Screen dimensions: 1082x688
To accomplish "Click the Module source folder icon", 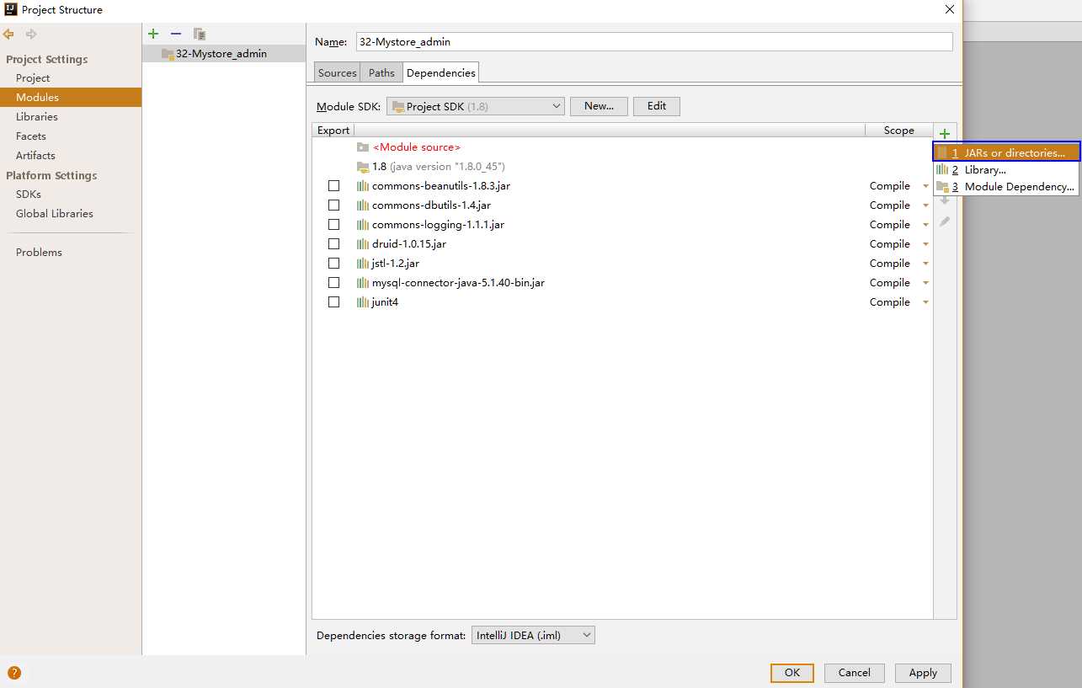I will (x=363, y=147).
